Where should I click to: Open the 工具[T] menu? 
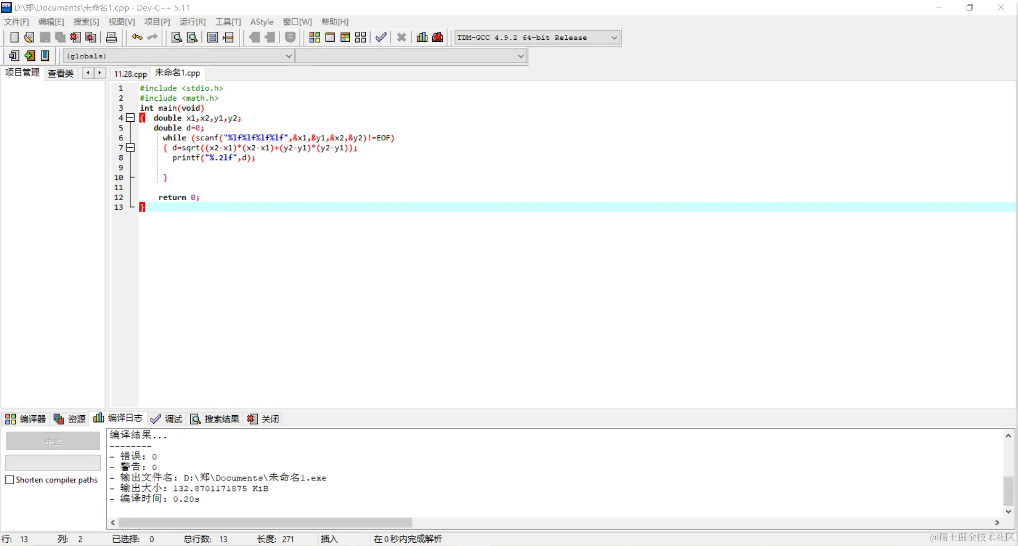click(x=228, y=22)
